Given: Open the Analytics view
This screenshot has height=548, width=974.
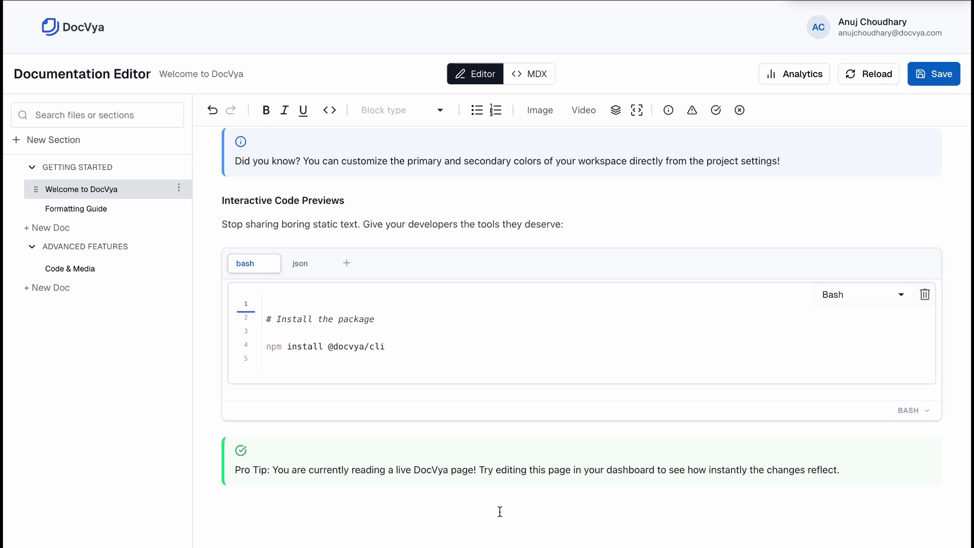Looking at the screenshot, I should [x=794, y=74].
